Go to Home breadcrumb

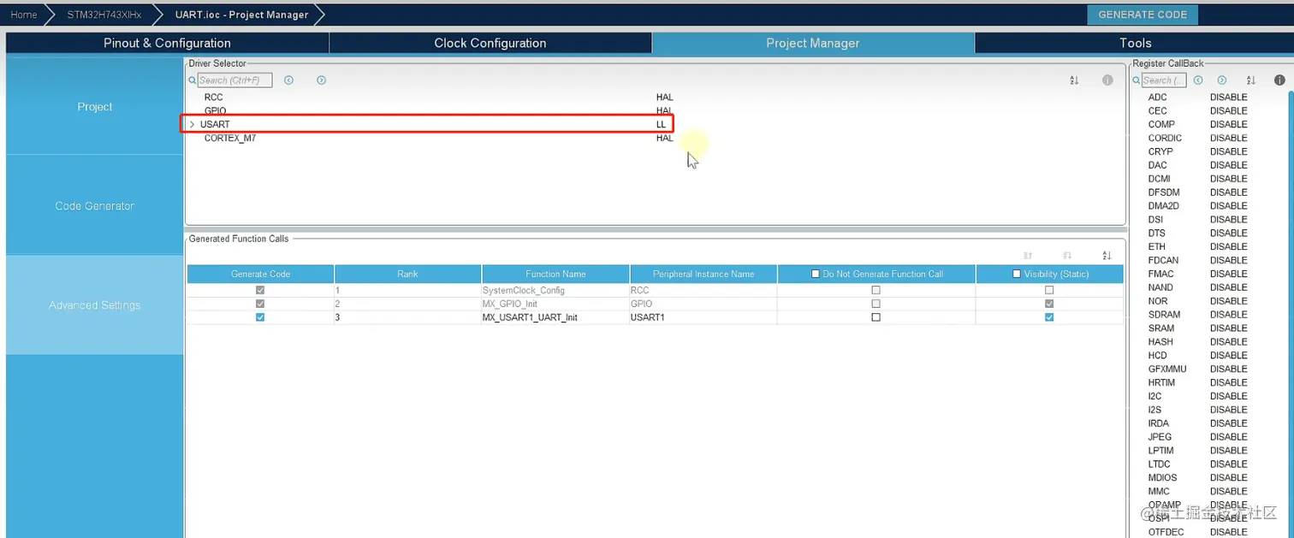pyautogui.click(x=23, y=15)
